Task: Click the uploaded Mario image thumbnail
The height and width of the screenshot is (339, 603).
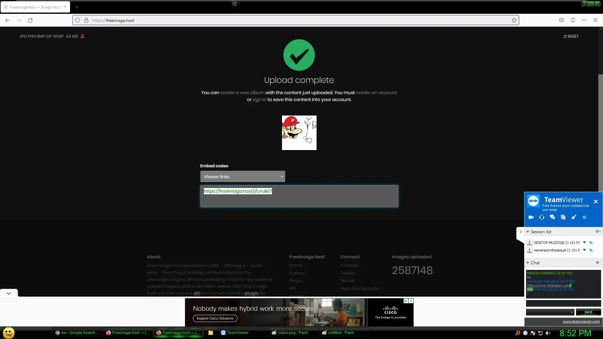Action: coord(299,133)
